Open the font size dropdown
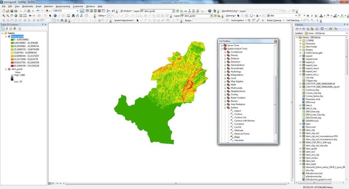349x189 pixels. pos(305,16)
